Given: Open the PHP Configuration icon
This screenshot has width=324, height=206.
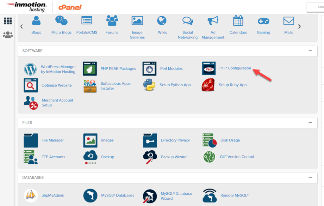Looking at the screenshot, I should pos(209,68).
